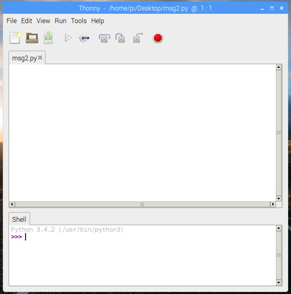
Task: Open the Run menu
Action: (61, 21)
